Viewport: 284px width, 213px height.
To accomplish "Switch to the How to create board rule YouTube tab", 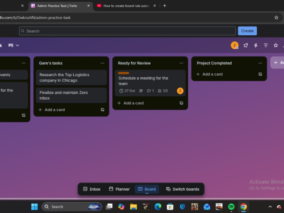I will tap(126, 6).
